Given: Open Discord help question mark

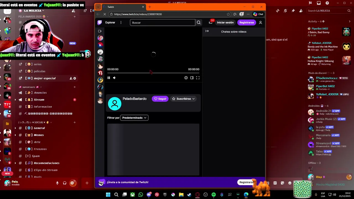Looking at the screenshot, I should (x=327, y=3).
